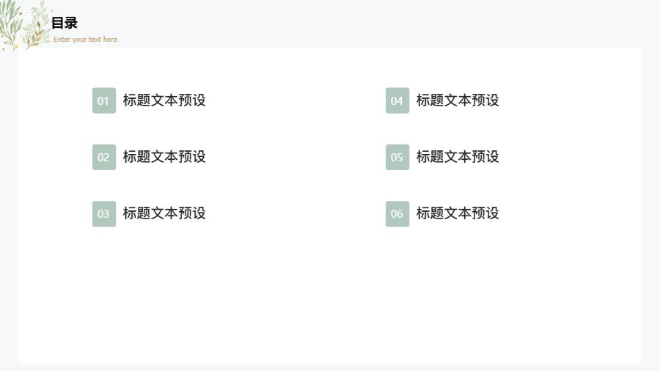The width and height of the screenshot is (660, 371).
Task: Select the green 06 badge
Action: (397, 213)
